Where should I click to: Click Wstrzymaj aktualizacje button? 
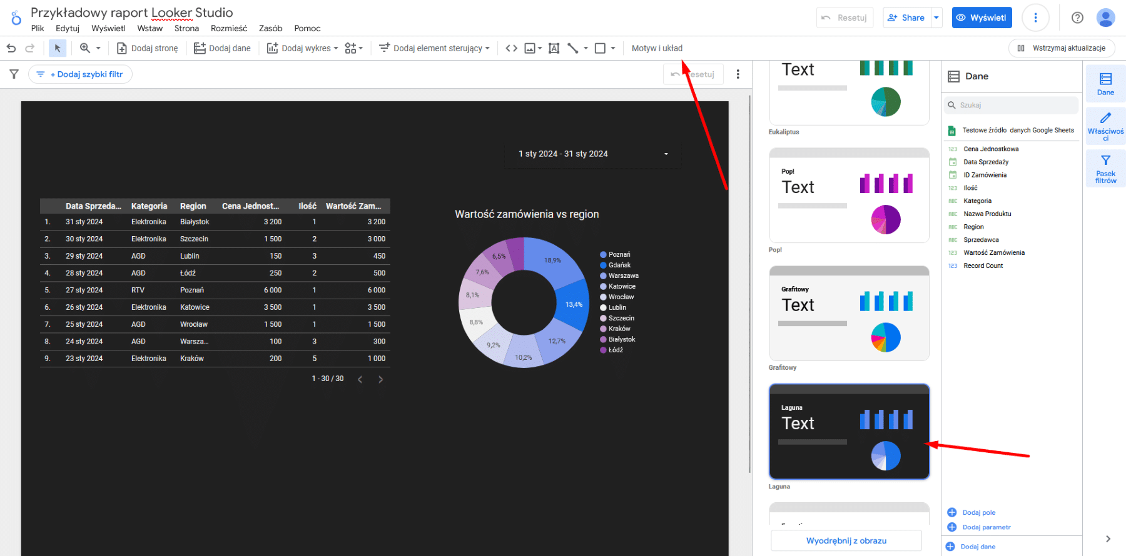pyautogui.click(x=1062, y=48)
